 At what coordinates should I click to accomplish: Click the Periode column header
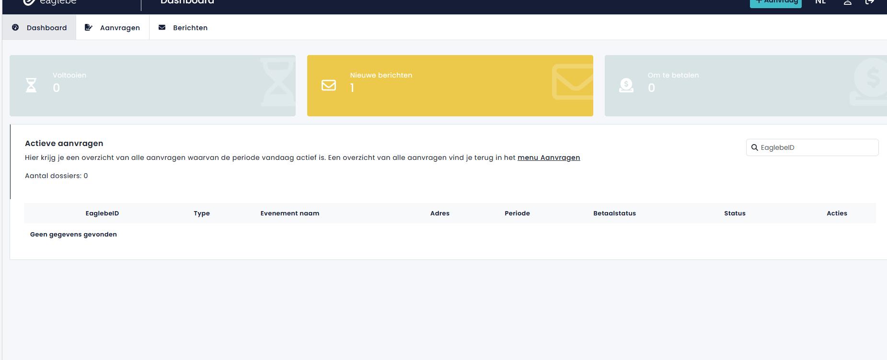coord(517,214)
